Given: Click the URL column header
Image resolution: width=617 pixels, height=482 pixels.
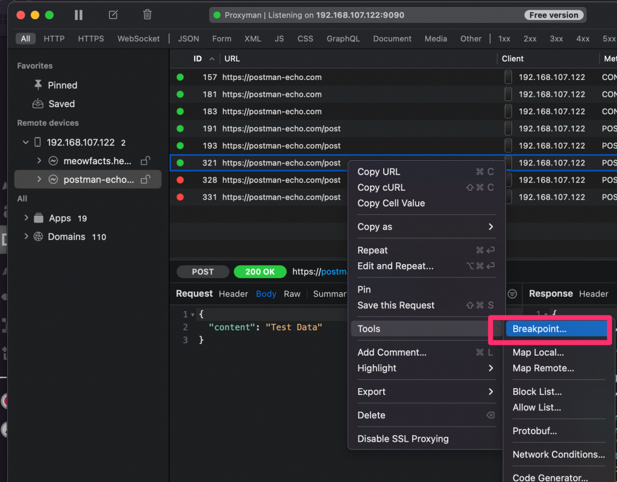Looking at the screenshot, I should tap(232, 58).
